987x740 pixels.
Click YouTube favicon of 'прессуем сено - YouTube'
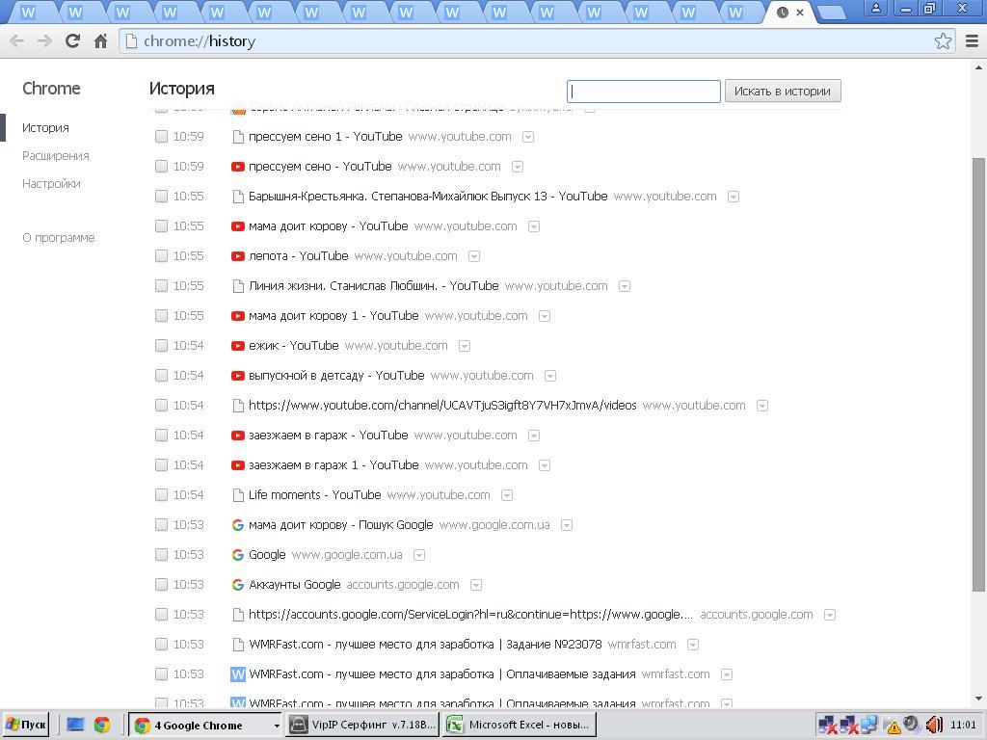pos(237,167)
